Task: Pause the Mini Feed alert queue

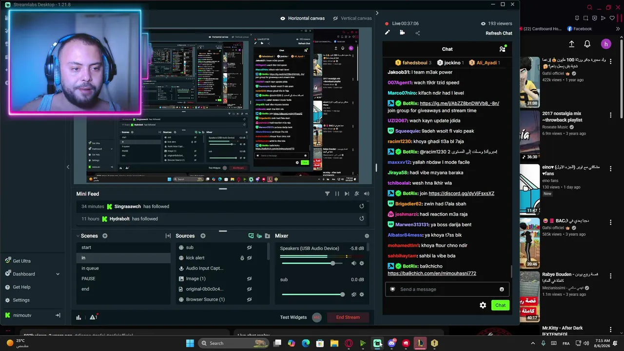Action: coord(337,194)
